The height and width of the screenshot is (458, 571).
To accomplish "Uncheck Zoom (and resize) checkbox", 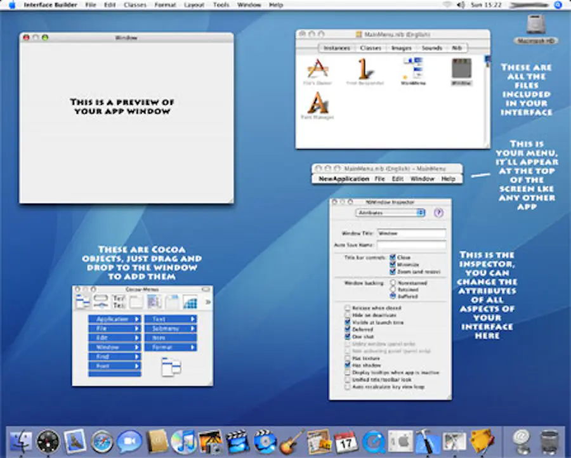I will click(x=393, y=272).
